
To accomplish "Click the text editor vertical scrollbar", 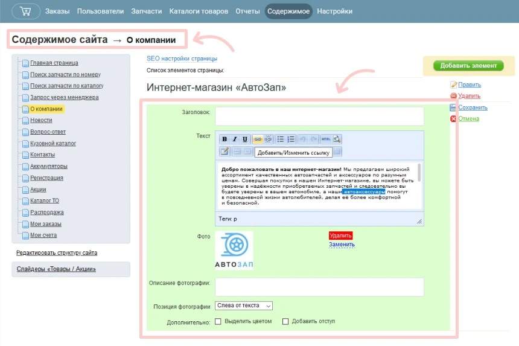I will [x=419, y=173].
